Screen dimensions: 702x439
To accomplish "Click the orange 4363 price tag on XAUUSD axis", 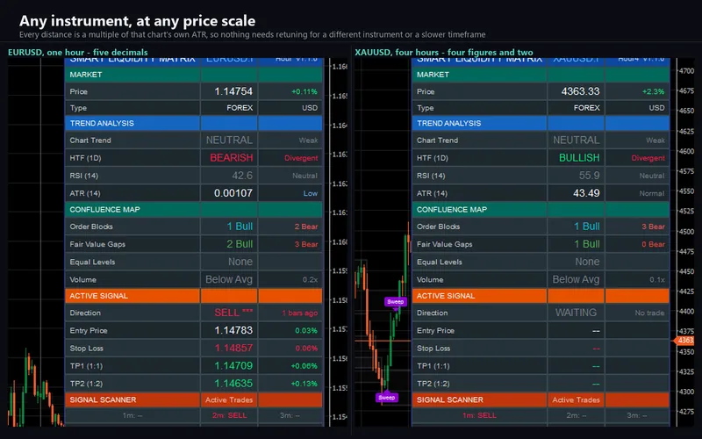I will coord(684,341).
